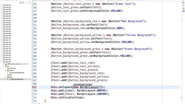
Task: Click the Java_72 project icon
Action: (4, 42)
